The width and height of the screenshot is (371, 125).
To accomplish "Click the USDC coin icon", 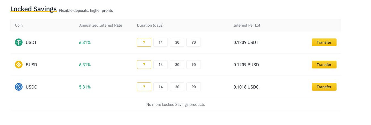I will pyautogui.click(x=19, y=87).
